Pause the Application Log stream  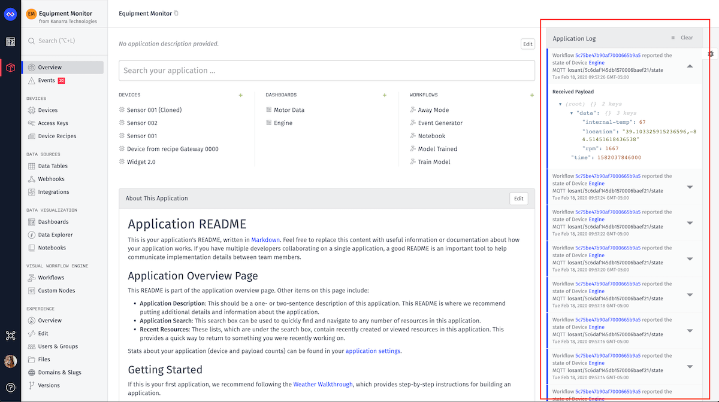pos(672,38)
